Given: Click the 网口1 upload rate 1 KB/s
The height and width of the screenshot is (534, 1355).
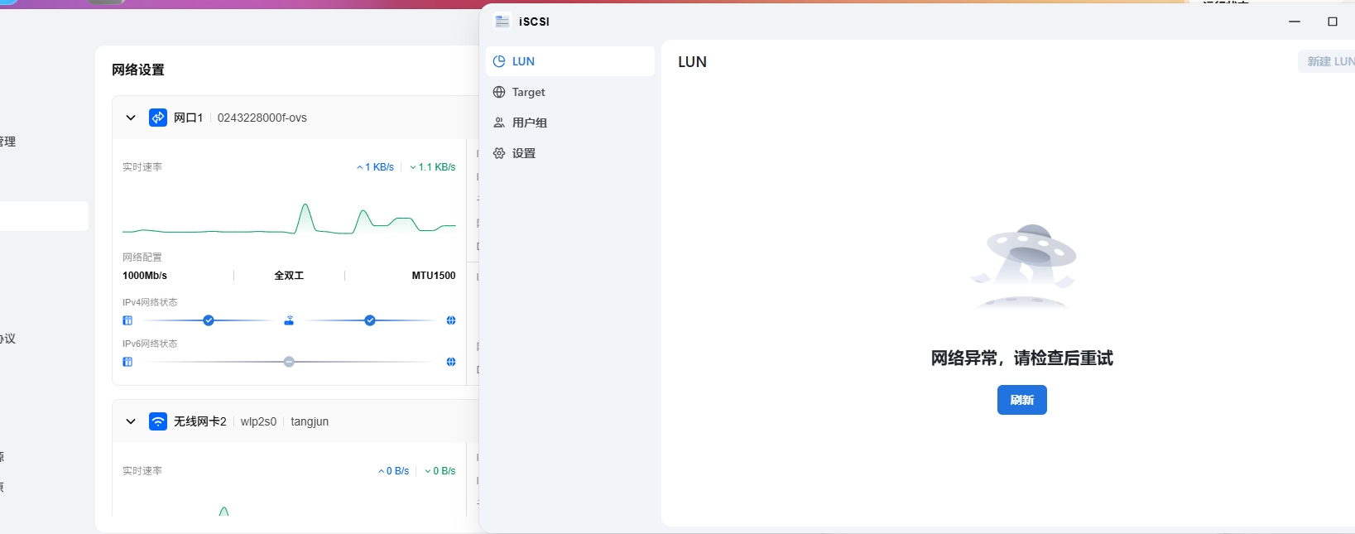Looking at the screenshot, I should (x=376, y=167).
